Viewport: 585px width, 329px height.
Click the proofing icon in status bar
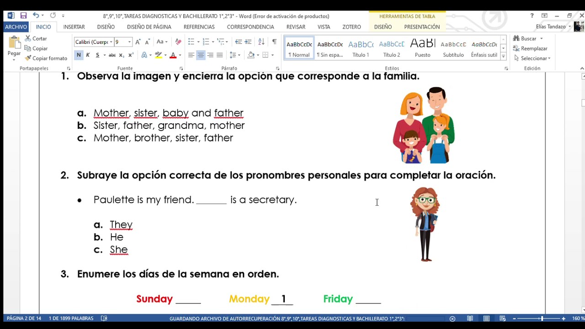[104, 318]
